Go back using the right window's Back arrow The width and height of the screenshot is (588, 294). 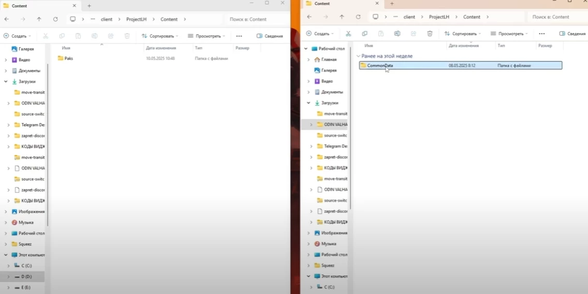coord(309,17)
